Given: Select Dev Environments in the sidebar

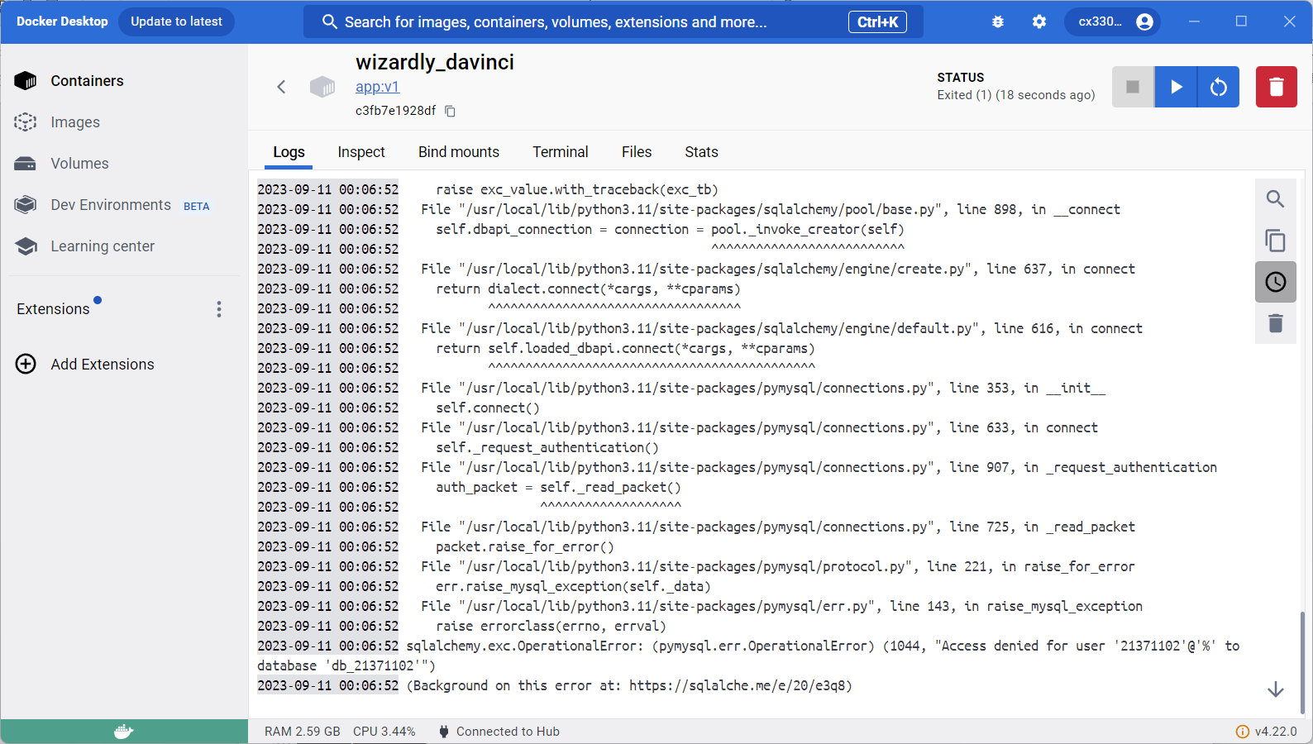Looking at the screenshot, I should click(x=111, y=205).
